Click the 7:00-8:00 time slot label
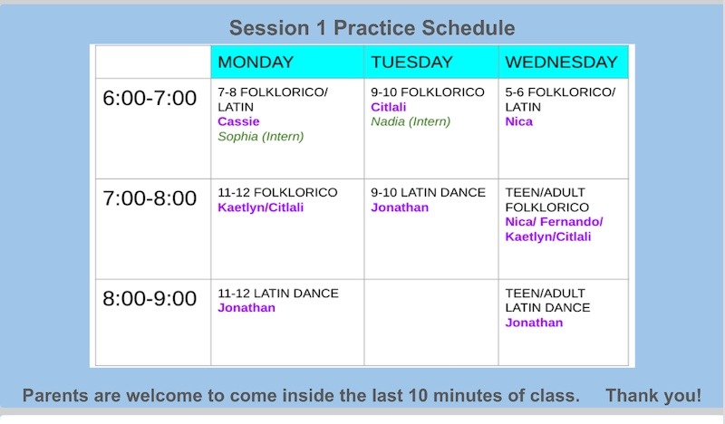 [150, 198]
